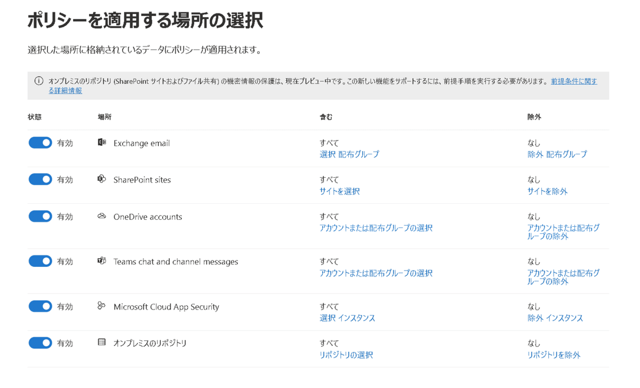Click すべて in the Exchange email row
The height and width of the screenshot is (388, 640).
point(329,142)
